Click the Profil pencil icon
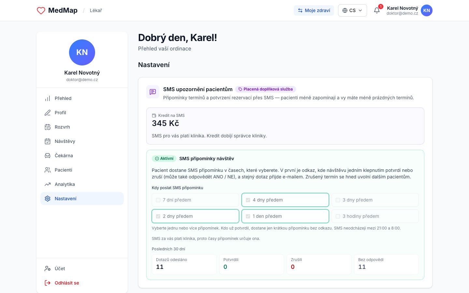The height and width of the screenshot is (293, 469). pyautogui.click(x=48, y=113)
